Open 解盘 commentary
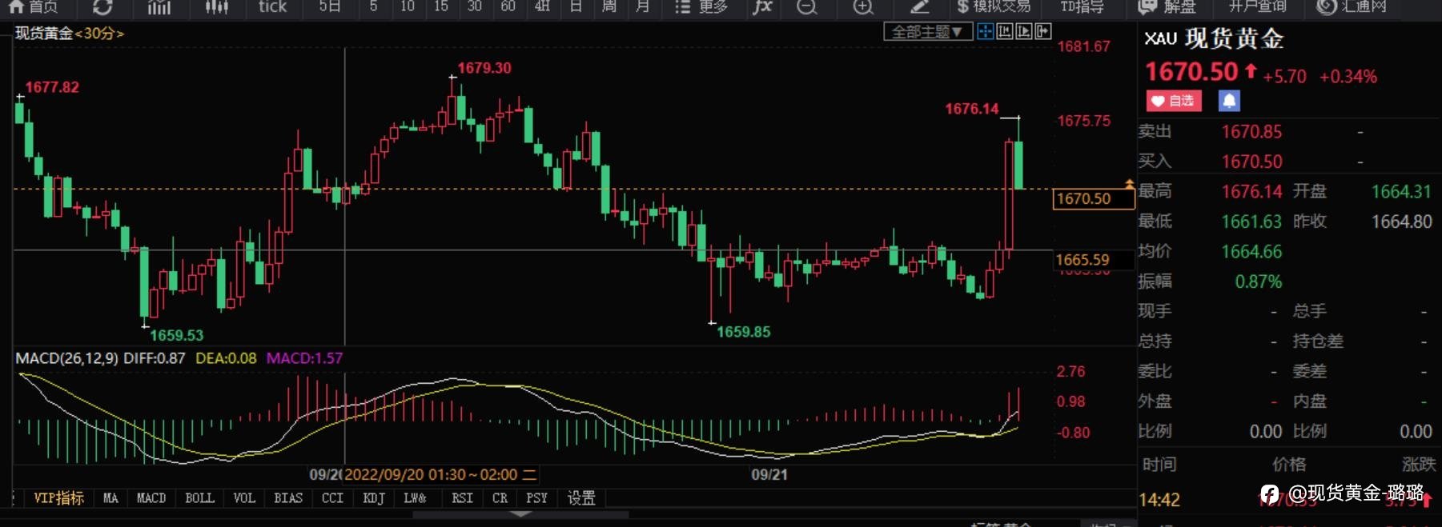The height and width of the screenshot is (527, 1442). point(1167,6)
